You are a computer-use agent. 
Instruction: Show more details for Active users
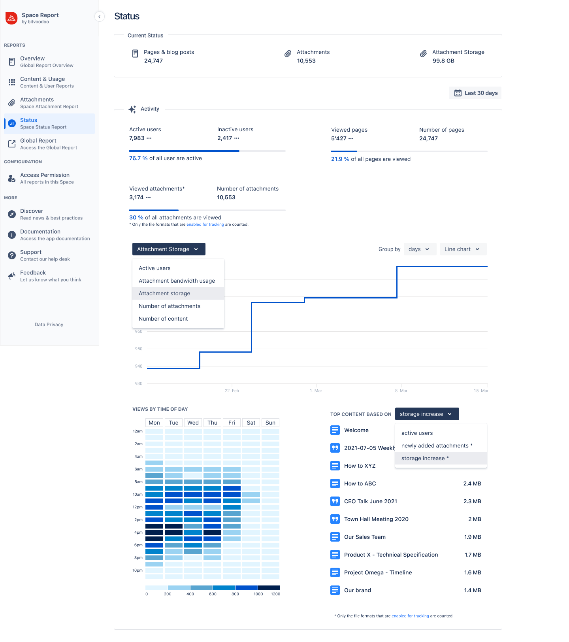(x=149, y=138)
